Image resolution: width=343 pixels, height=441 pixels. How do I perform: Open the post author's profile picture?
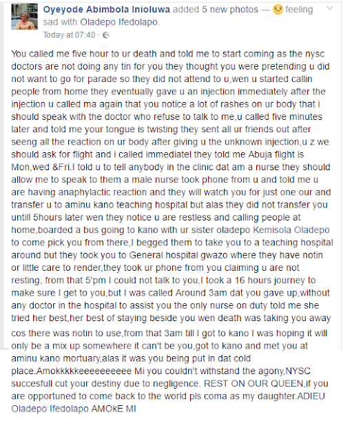pos(25,17)
